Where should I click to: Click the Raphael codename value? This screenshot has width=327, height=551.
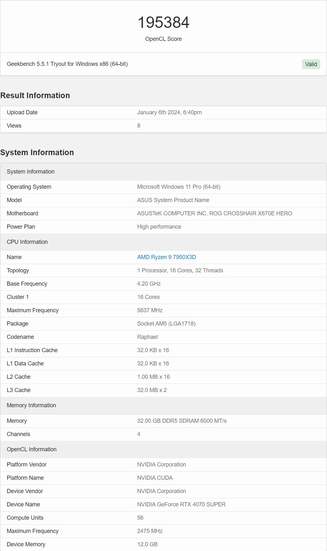[147, 337]
